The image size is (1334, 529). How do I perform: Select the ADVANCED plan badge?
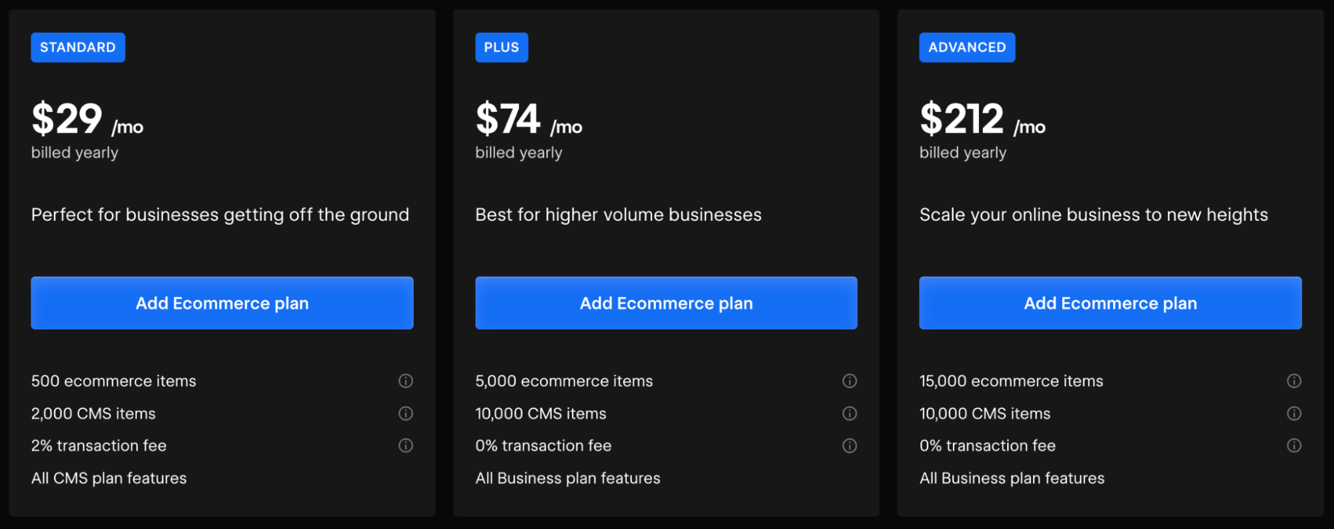(967, 47)
